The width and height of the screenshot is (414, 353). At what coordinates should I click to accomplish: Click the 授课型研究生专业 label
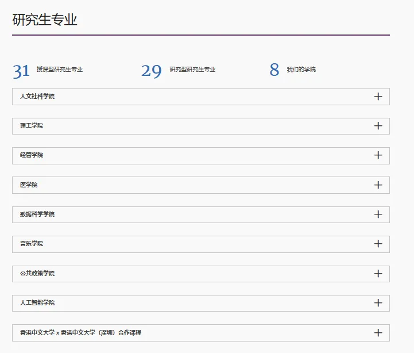60,70
